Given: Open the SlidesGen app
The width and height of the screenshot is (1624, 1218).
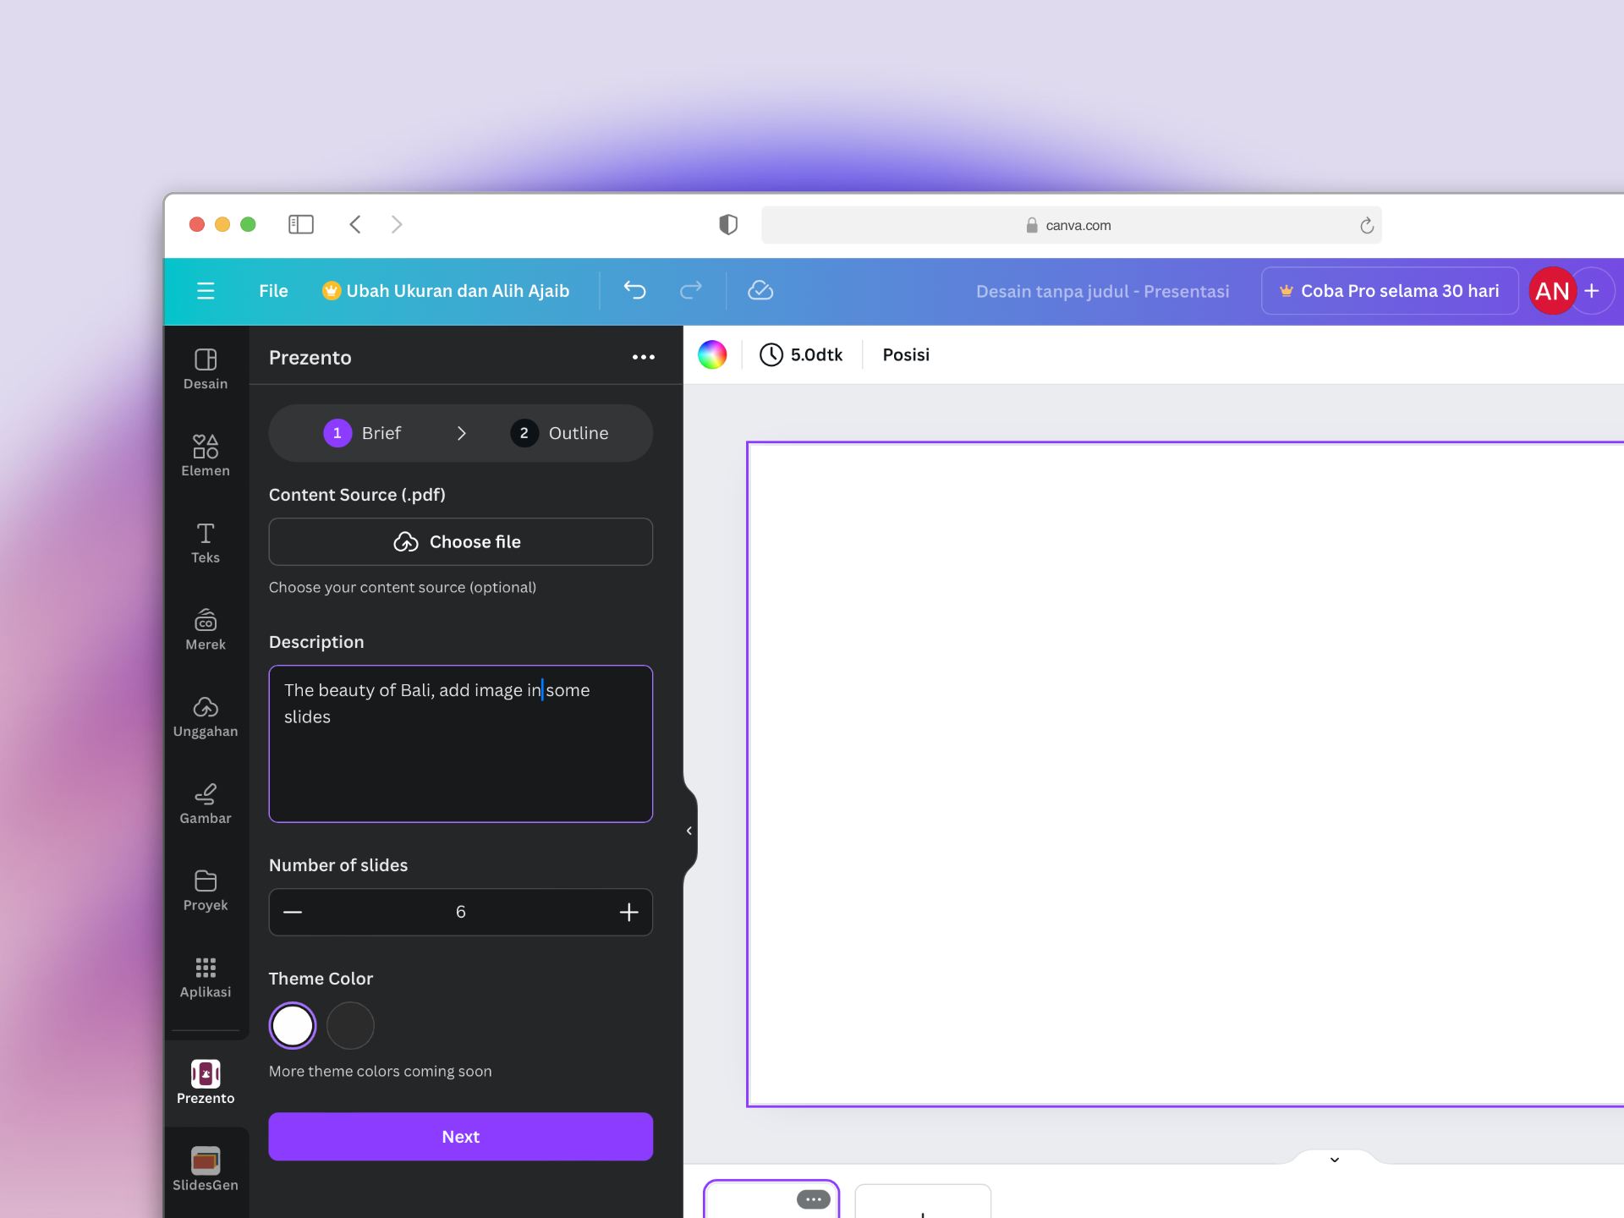Looking at the screenshot, I should coord(206,1169).
